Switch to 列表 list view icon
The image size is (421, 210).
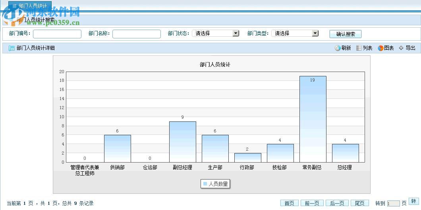359,48
